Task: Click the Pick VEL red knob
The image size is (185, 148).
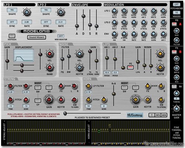Action: [50, 54]
